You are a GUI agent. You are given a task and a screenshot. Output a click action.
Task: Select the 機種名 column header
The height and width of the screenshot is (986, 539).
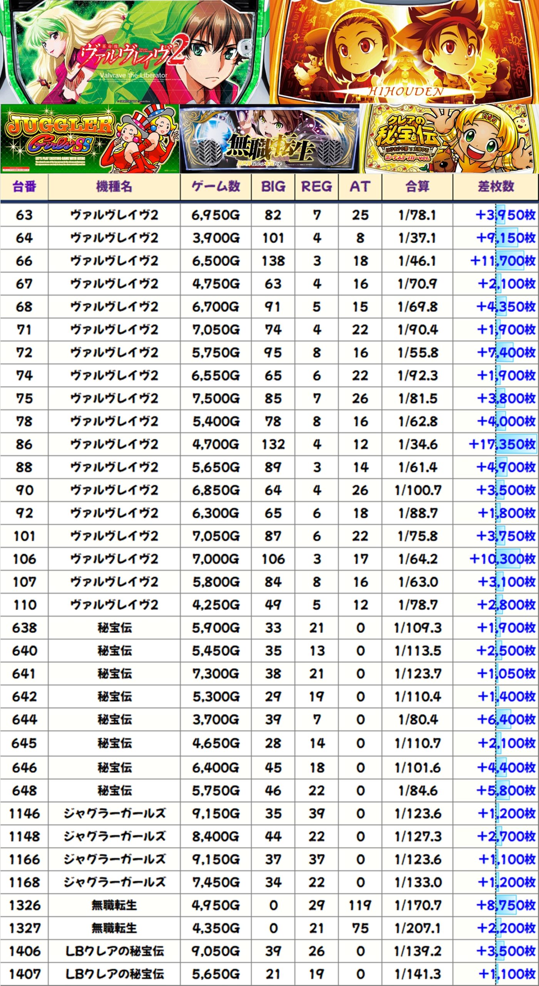coord(114,187)
